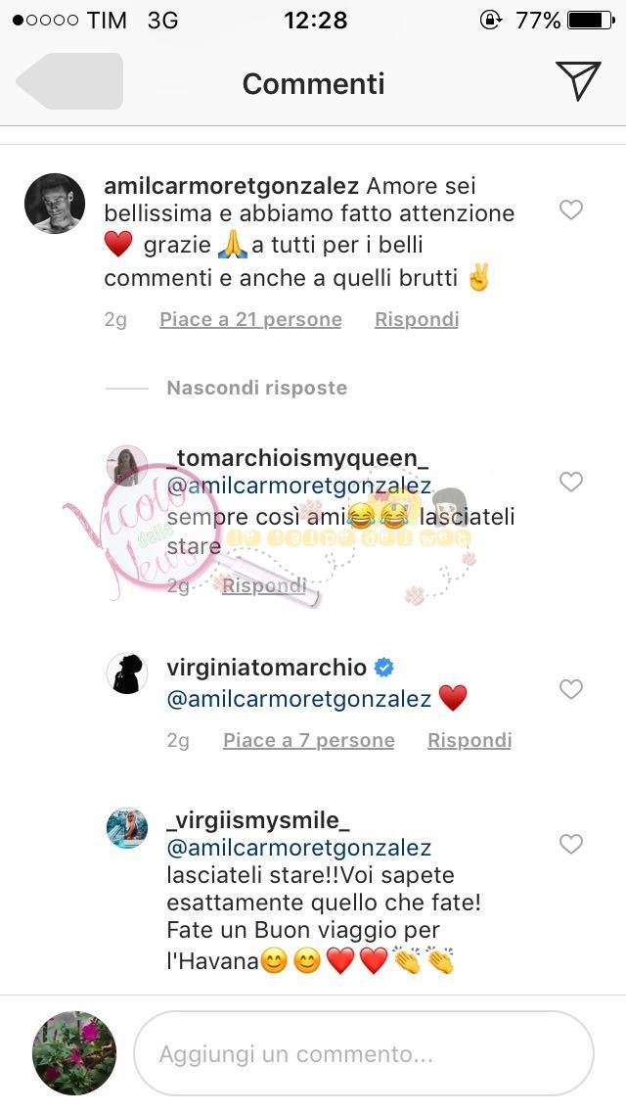Screen dimensions: 626x1112
Task: Like _tomarchioismyqueen_'s reply with the heart
Action: click(570, 482)
